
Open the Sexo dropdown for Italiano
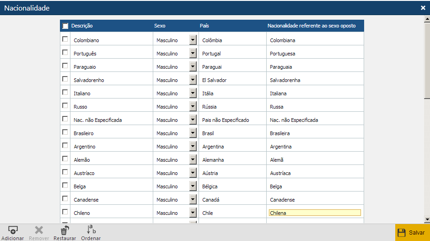point(193,93)
